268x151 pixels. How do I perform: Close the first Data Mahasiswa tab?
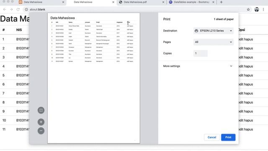pos(63,2)
